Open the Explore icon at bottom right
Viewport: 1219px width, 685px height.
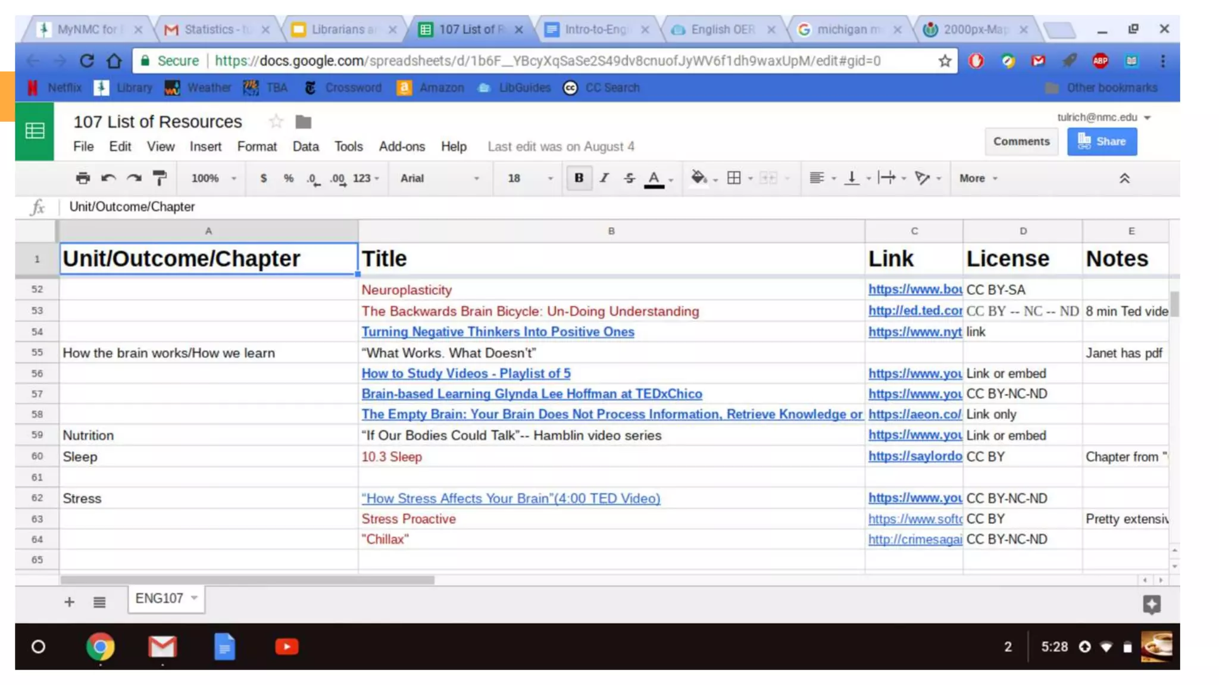click(1151, 605)
